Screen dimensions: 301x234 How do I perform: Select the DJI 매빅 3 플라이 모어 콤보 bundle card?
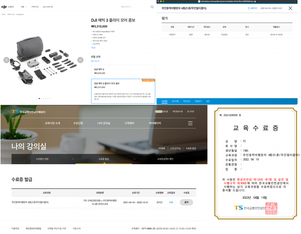[x=123, y=91]
